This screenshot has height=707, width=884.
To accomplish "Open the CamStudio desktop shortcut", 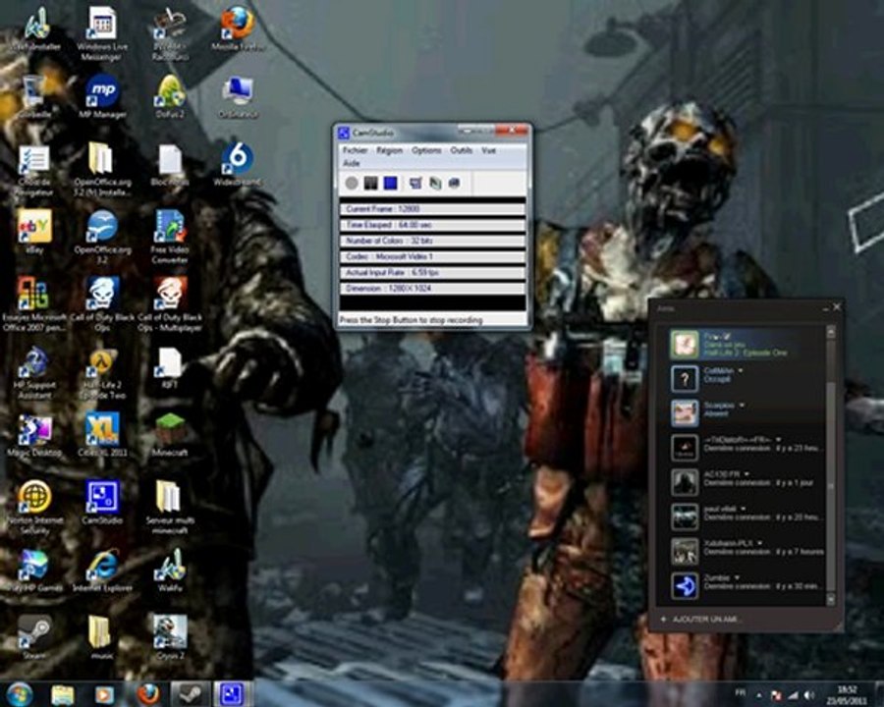I will 102,503.
